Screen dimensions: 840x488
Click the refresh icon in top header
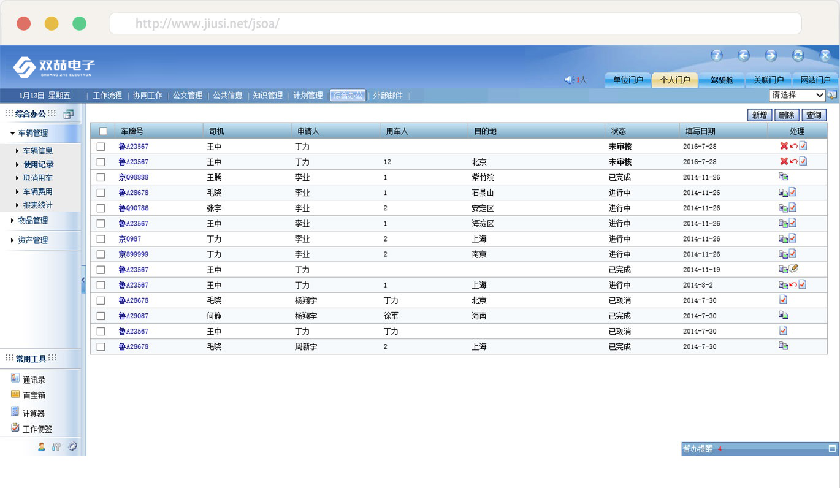tap(798, 56)
